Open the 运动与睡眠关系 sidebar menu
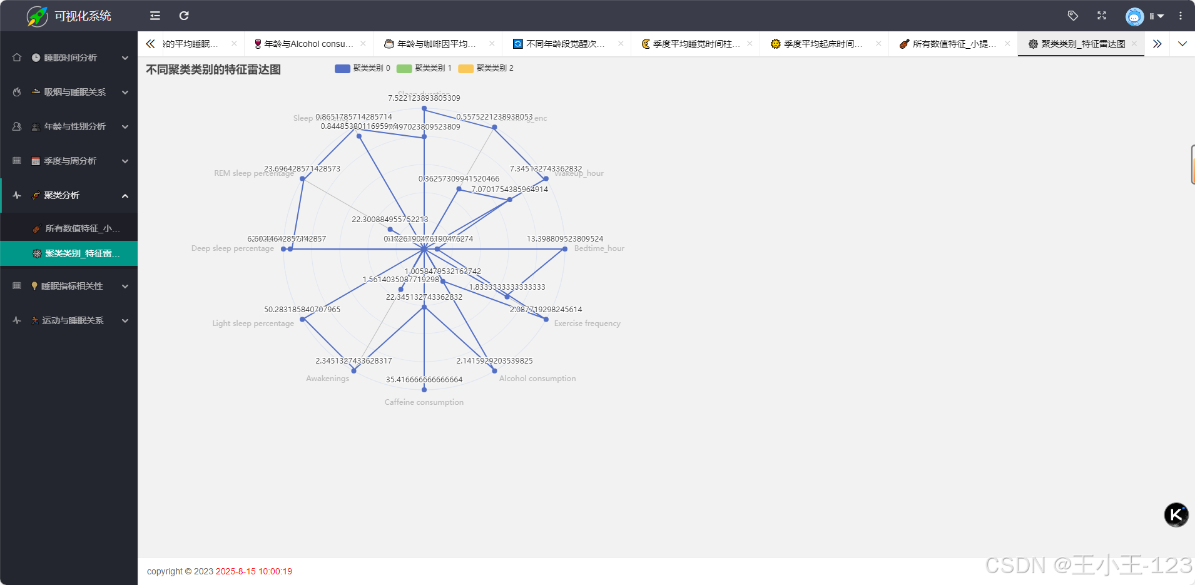The height and width of the screenshot is (585, 1195). (69, 320)
